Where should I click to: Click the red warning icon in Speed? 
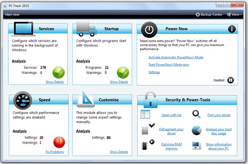(x=58, y=142)
